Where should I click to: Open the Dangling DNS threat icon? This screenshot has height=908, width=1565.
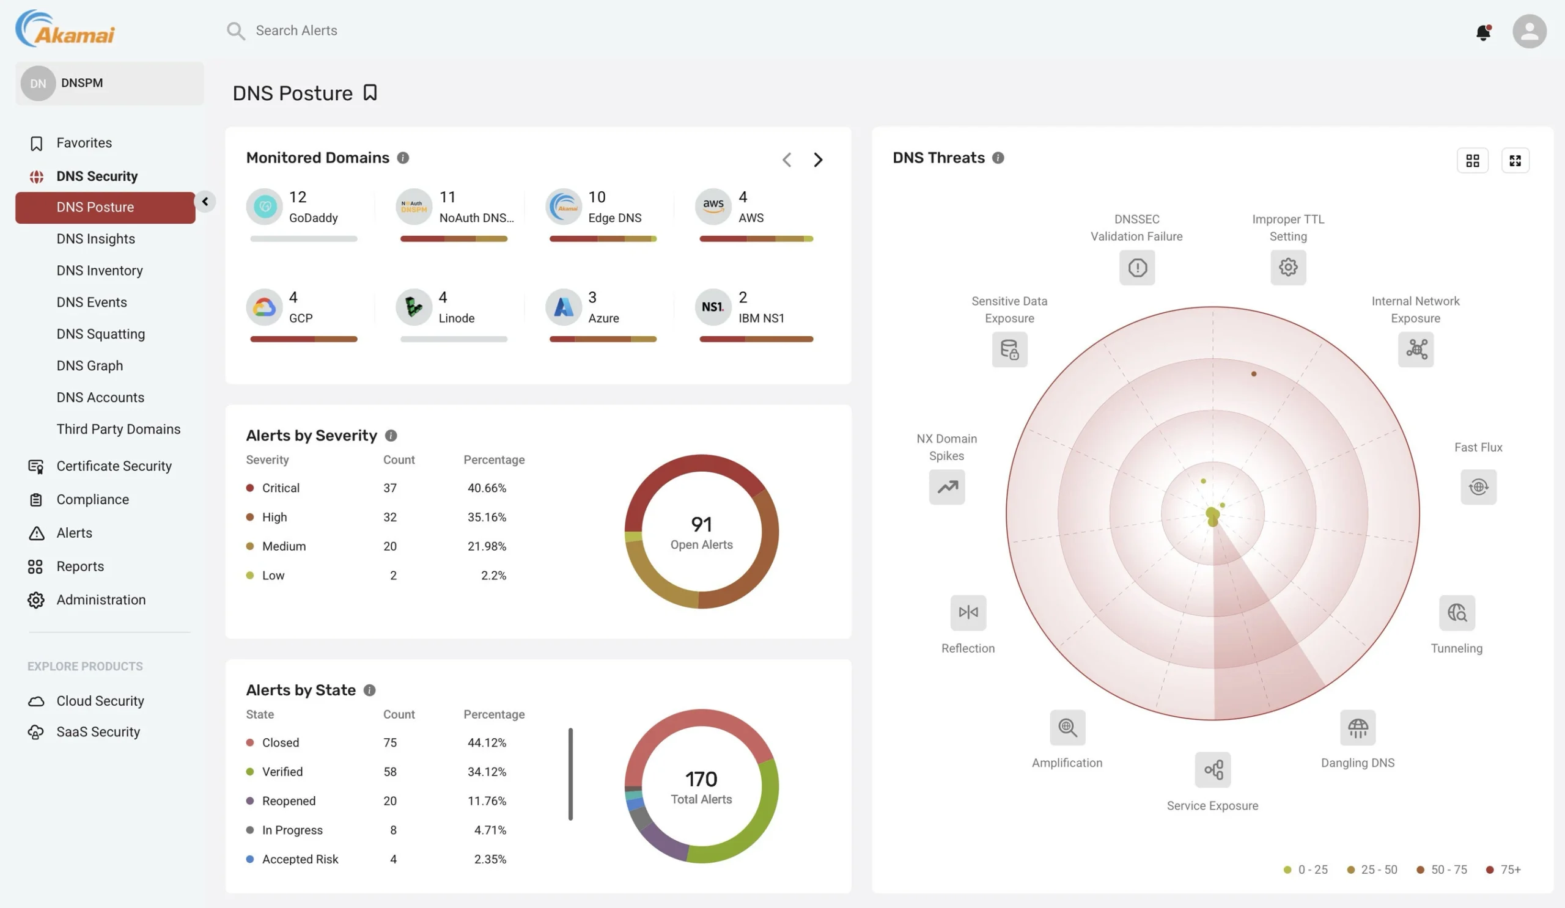(1358, 727)
